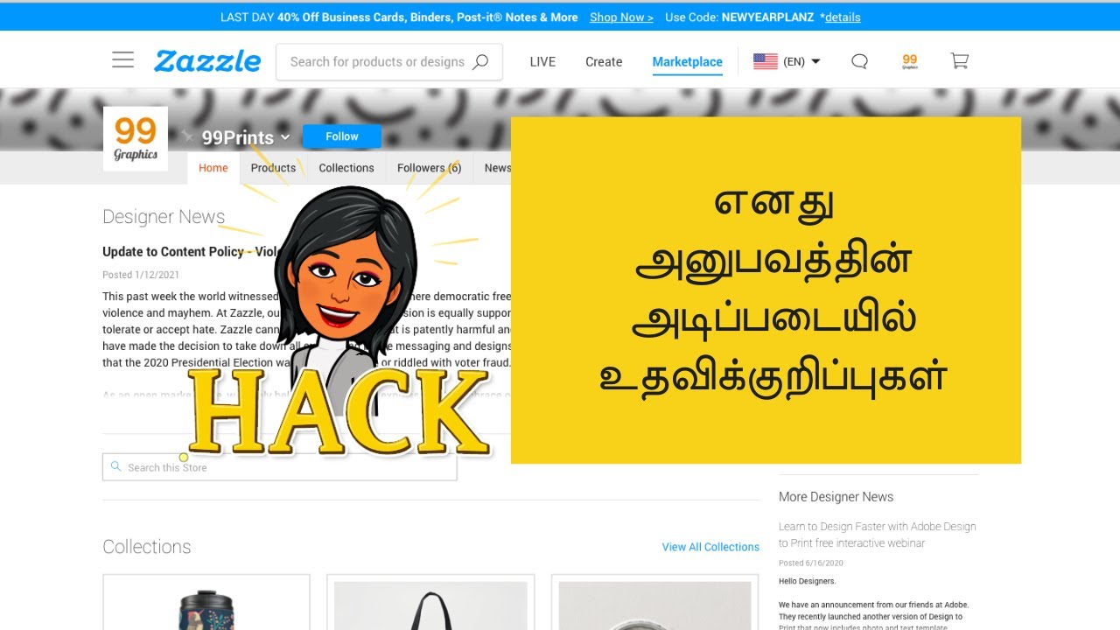
Task: Click the Shop Now link in banner
Action: coord(621,17)
